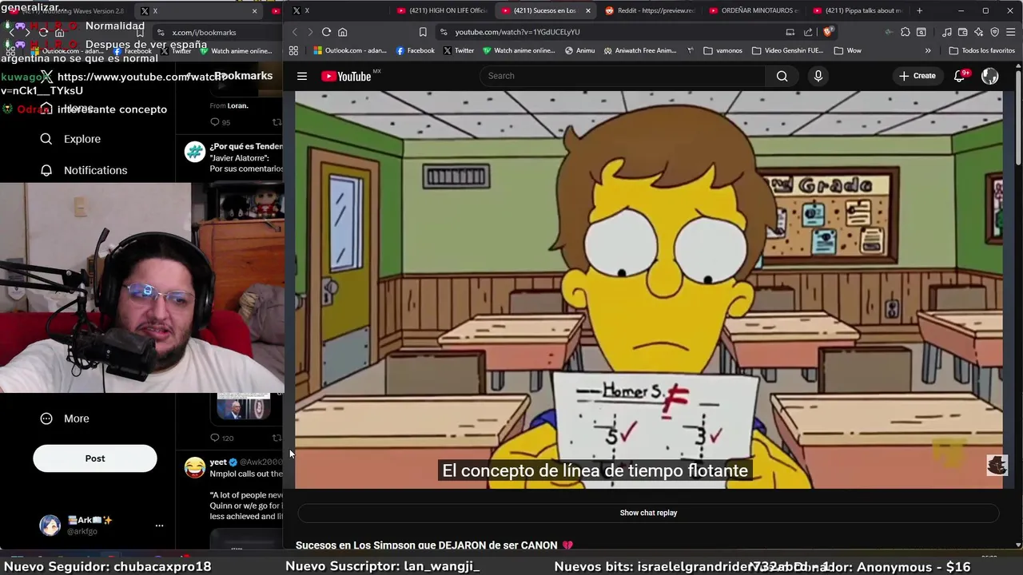Screen dimensions: 1023x575
Task: Click the x.com/i/bookmarks address bar
Action: 216,33
